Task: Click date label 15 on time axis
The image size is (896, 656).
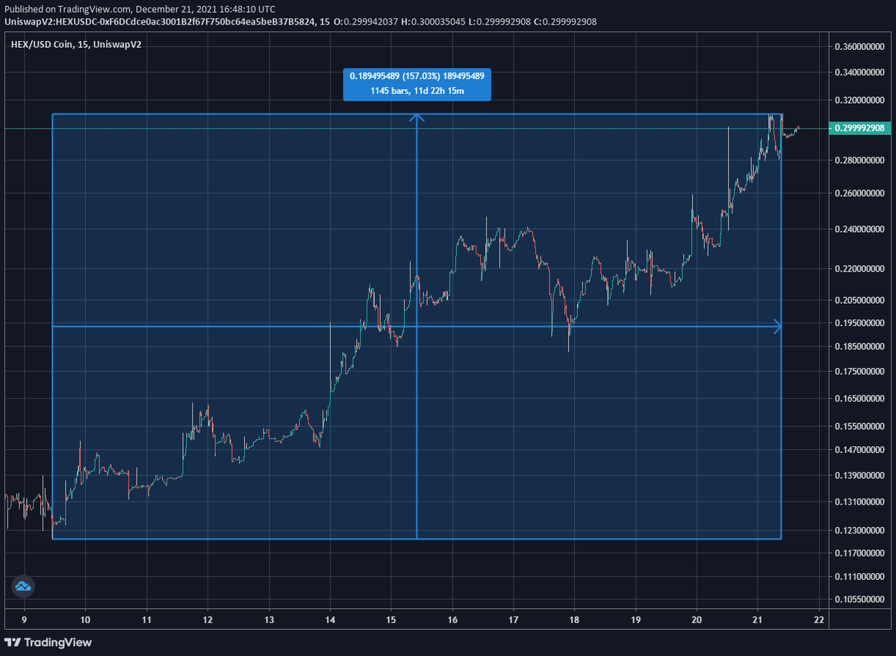Action: pos(391,619)
